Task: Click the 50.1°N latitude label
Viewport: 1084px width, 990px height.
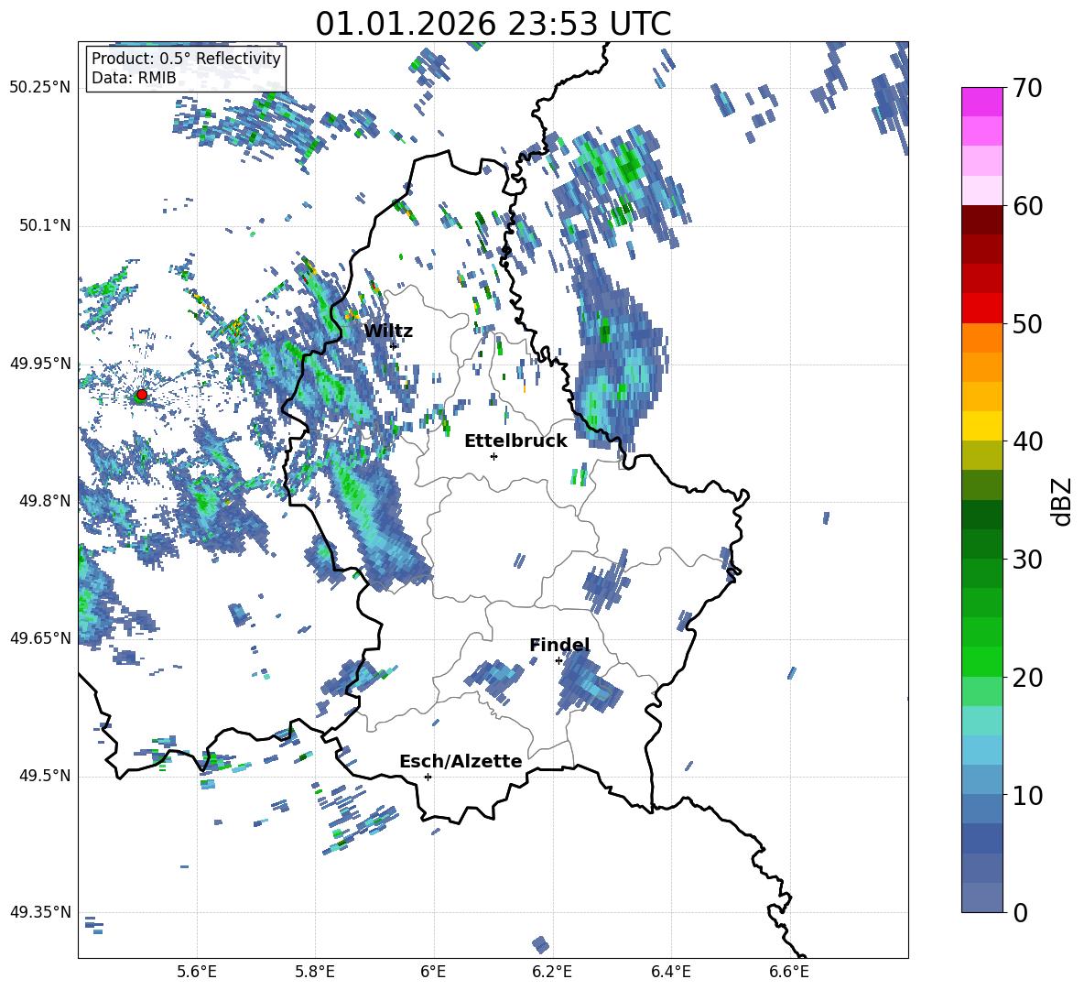Action: 44,225
